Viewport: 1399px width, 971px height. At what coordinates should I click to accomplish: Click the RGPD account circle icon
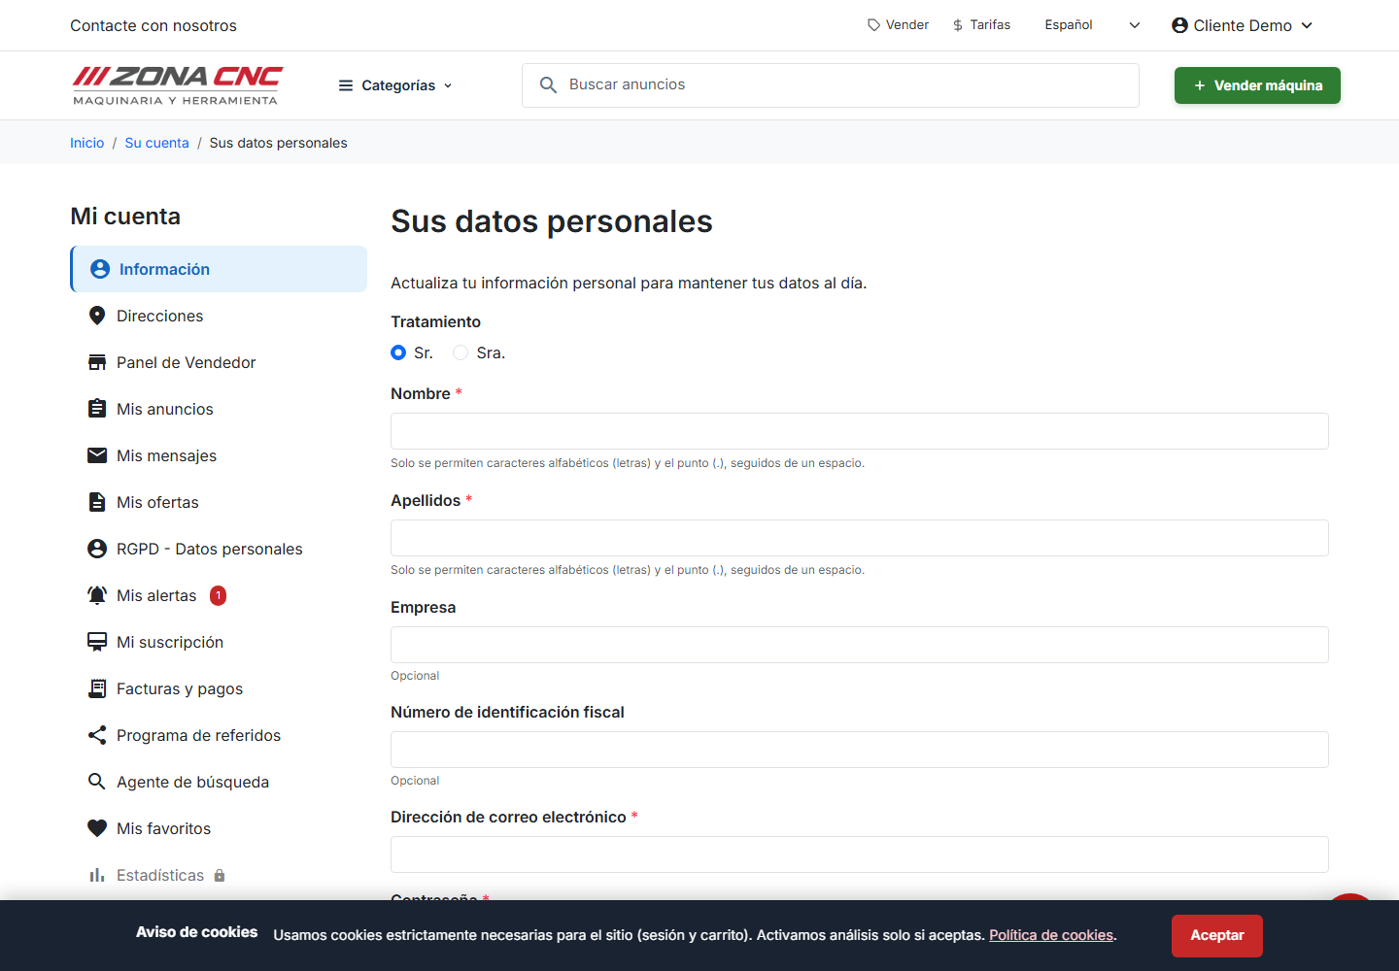coord(97,549)
